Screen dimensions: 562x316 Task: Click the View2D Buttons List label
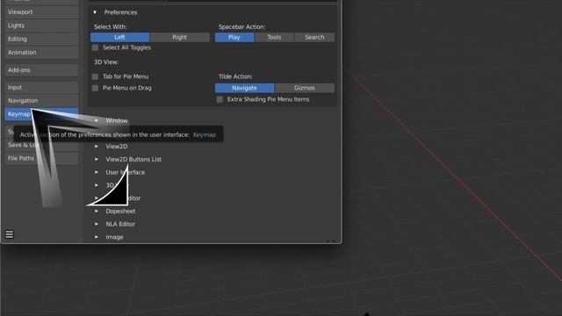pyautogui.click(x=133, y=160)
